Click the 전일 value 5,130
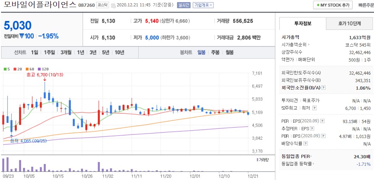This screenshot has height=180, width=374. coord(108,21)
